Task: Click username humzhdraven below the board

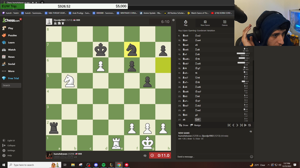Action: pos(60,154)
